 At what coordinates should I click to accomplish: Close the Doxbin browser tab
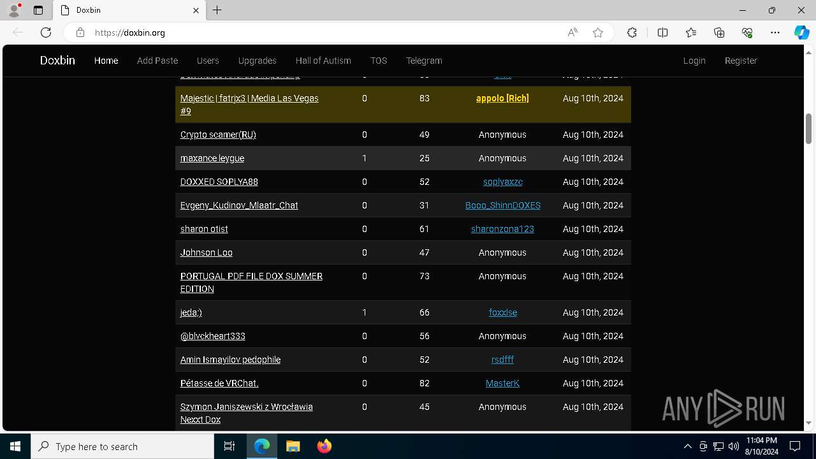pyautogui.click(x=196, y=10)
